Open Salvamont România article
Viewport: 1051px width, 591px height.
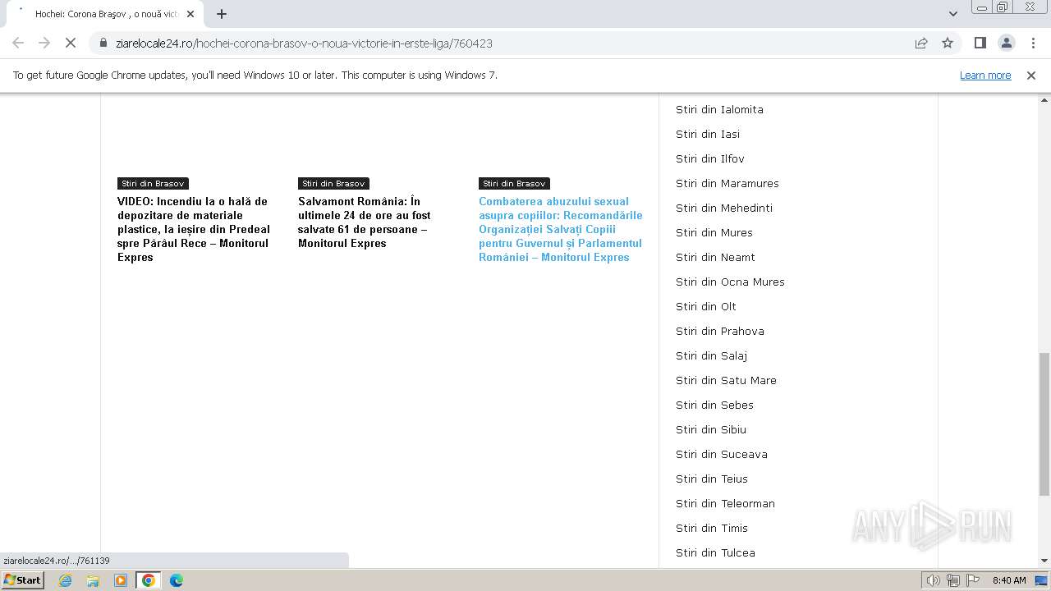click(x=365, y=222)
